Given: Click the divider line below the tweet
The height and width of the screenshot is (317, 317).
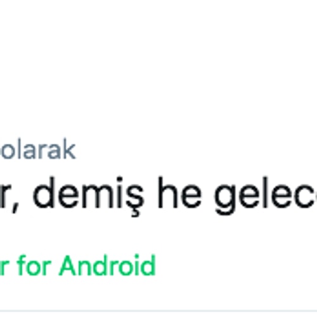Looking at the screenshot, I should [x=158, y=311].
